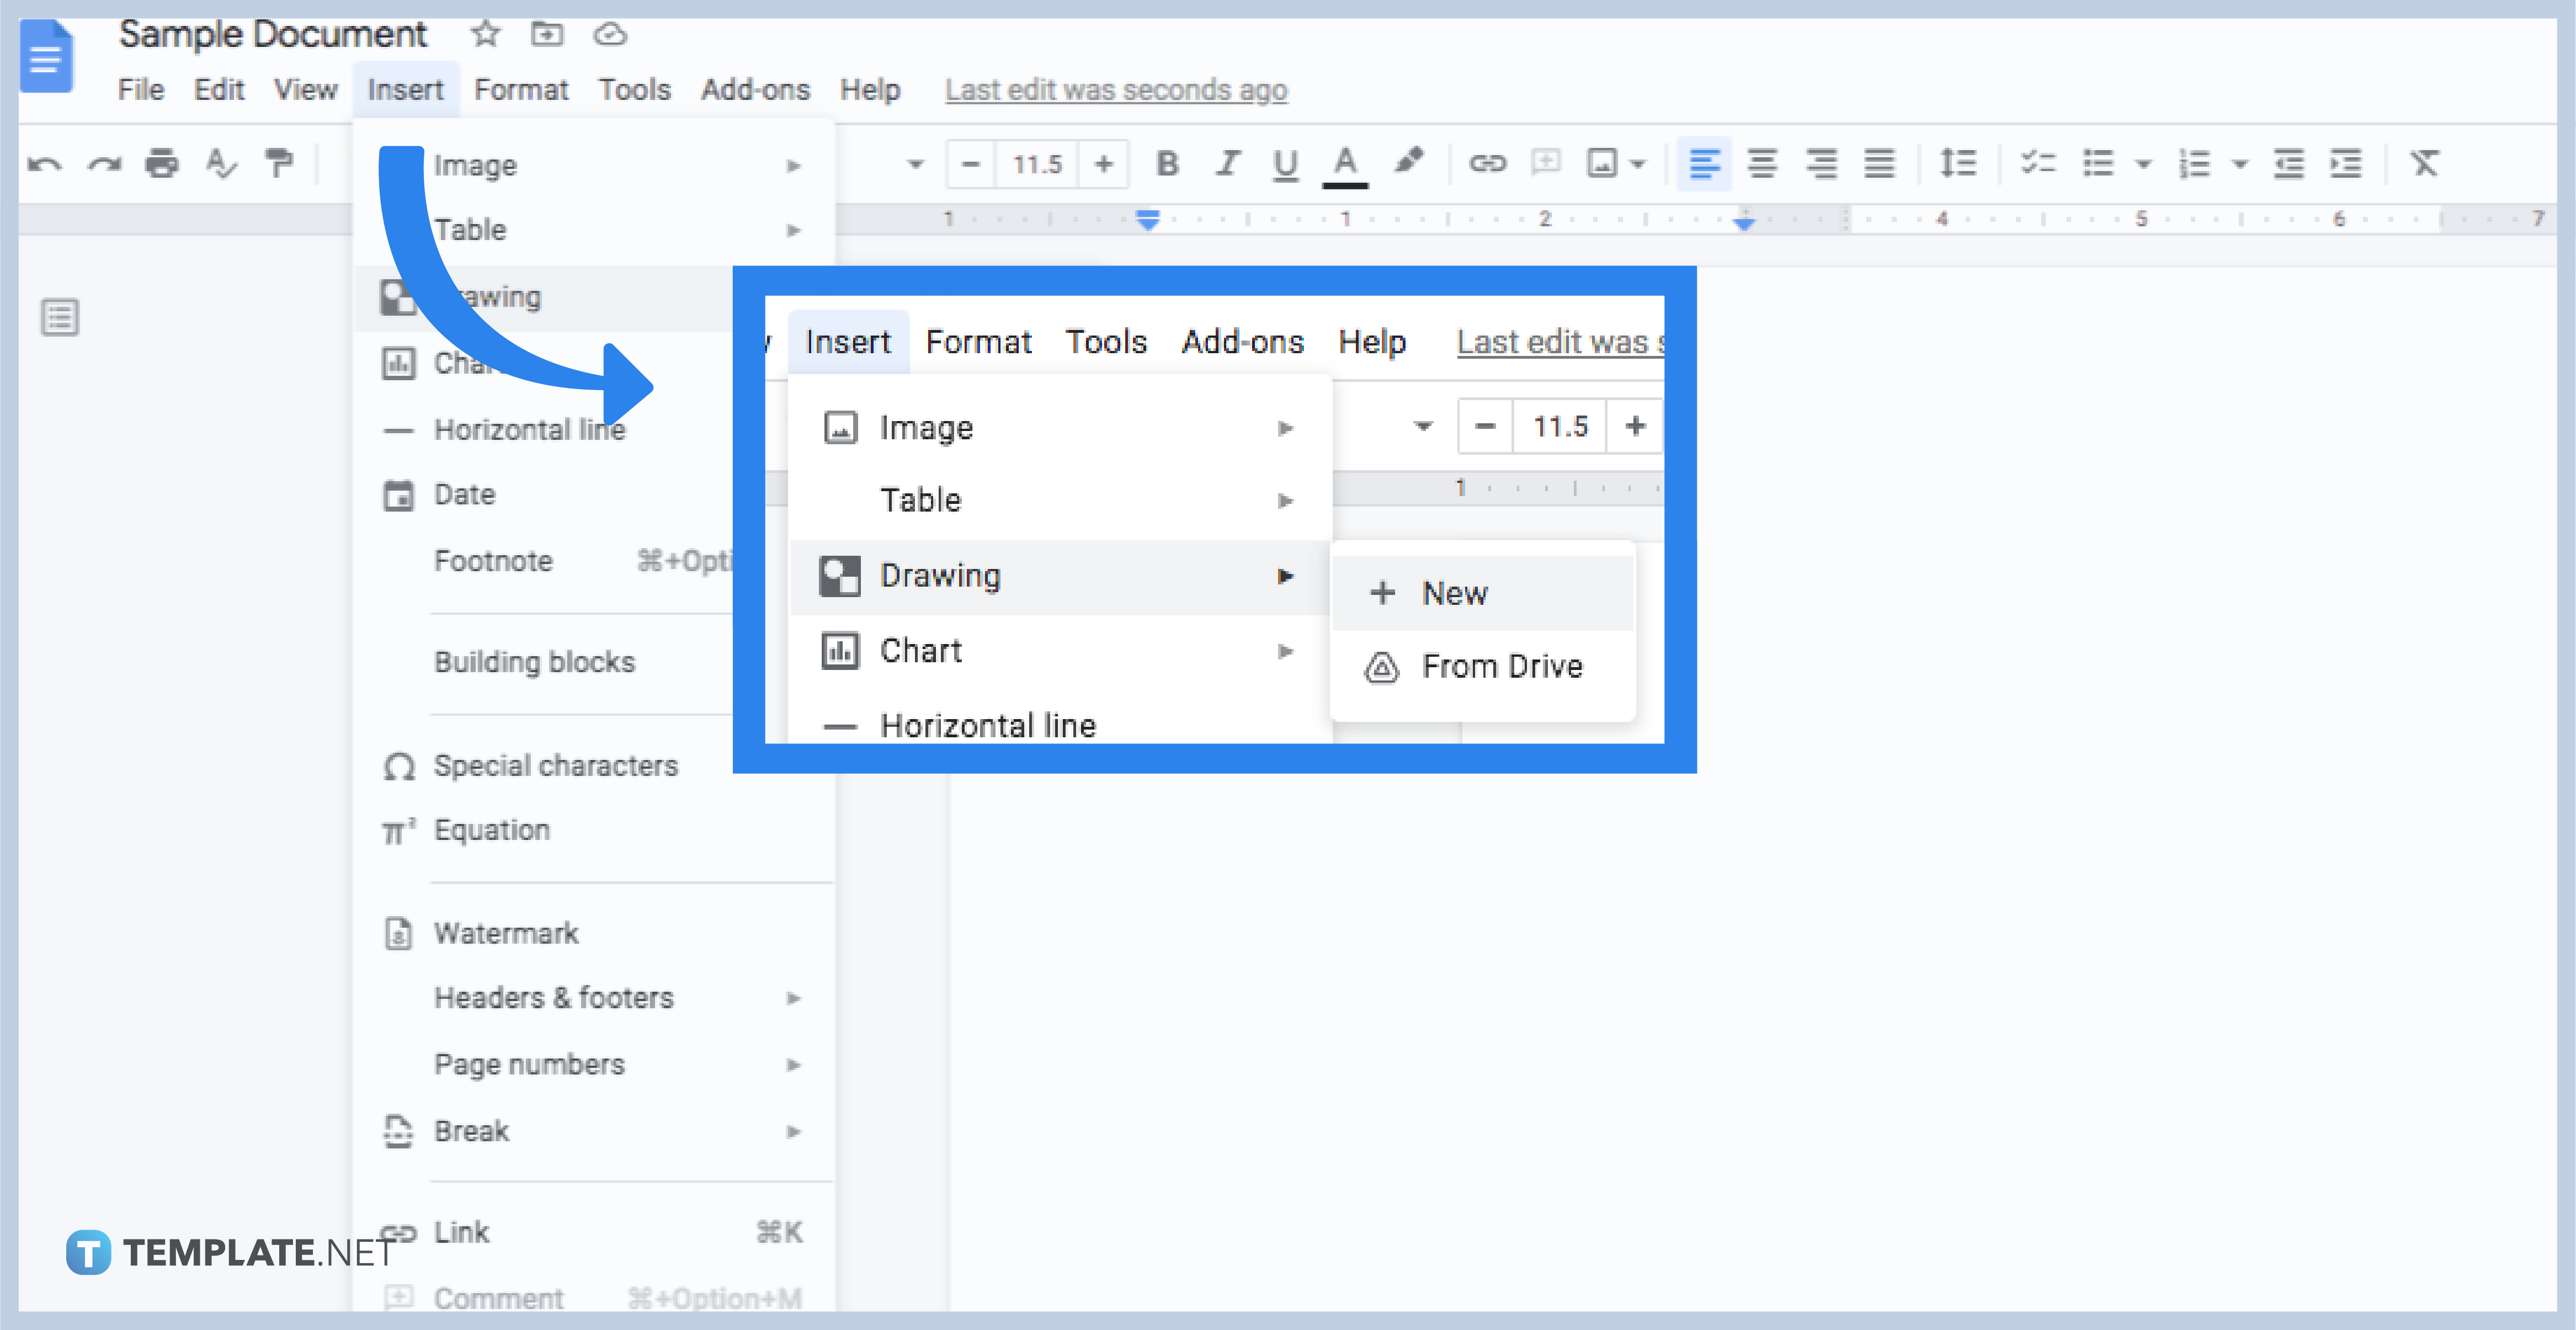Click the left-align text icon
The image size is (2576, 1330).
point(1701,164)
